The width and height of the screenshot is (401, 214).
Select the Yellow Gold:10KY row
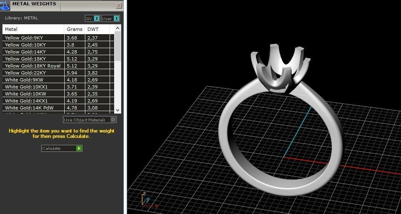coord(58,45)
